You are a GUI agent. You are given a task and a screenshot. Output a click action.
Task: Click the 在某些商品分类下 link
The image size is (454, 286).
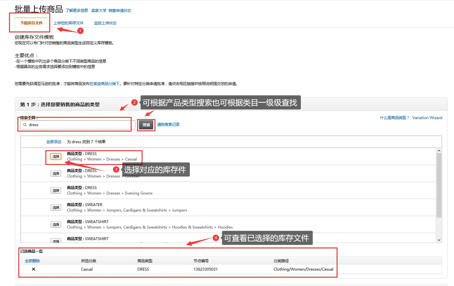point(105,84)
